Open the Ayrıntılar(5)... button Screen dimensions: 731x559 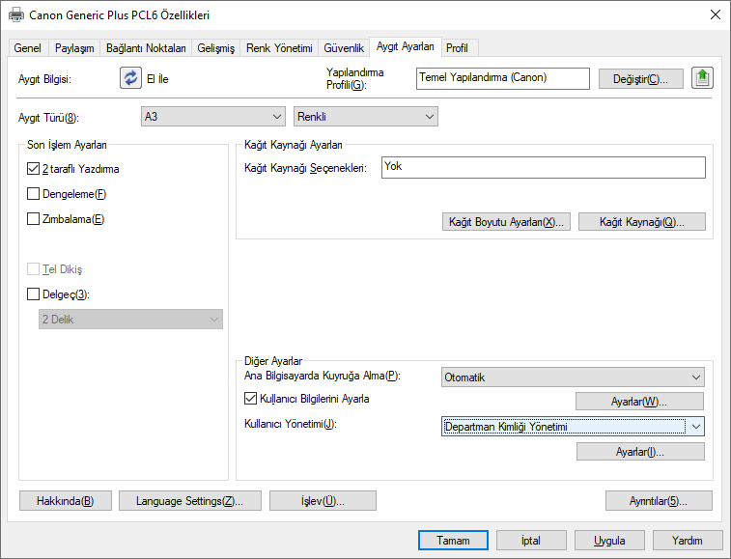coord(659,501)
